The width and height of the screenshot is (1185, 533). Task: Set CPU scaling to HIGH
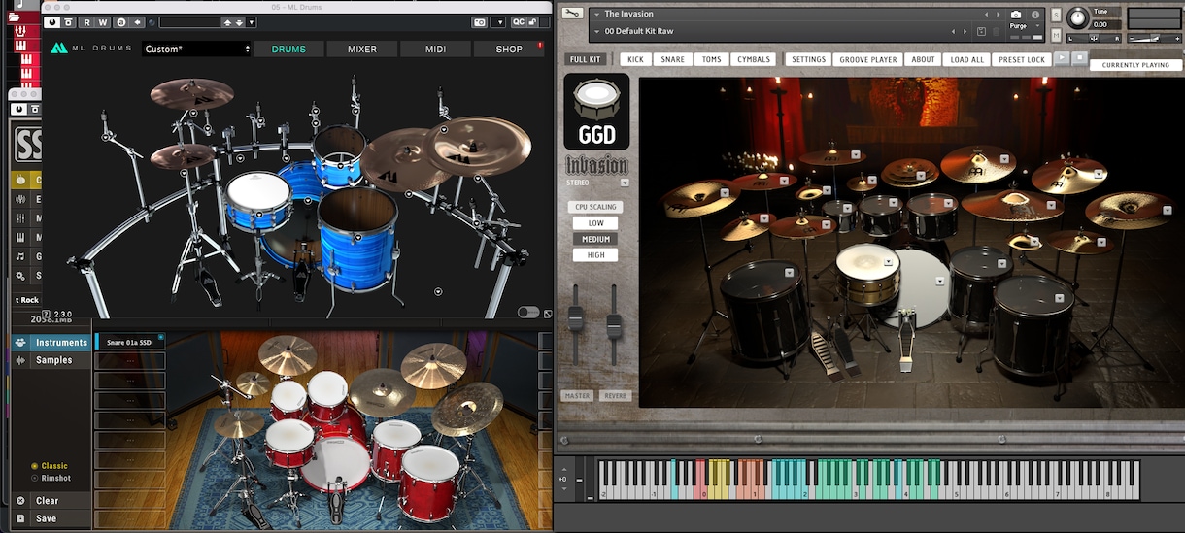(596, 255)
